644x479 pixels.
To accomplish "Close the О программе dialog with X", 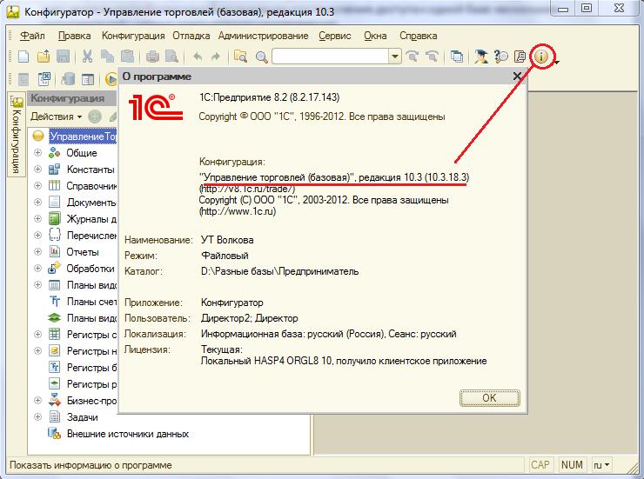I will click(517, 77).
